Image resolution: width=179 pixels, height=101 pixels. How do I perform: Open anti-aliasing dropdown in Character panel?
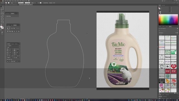19,58
